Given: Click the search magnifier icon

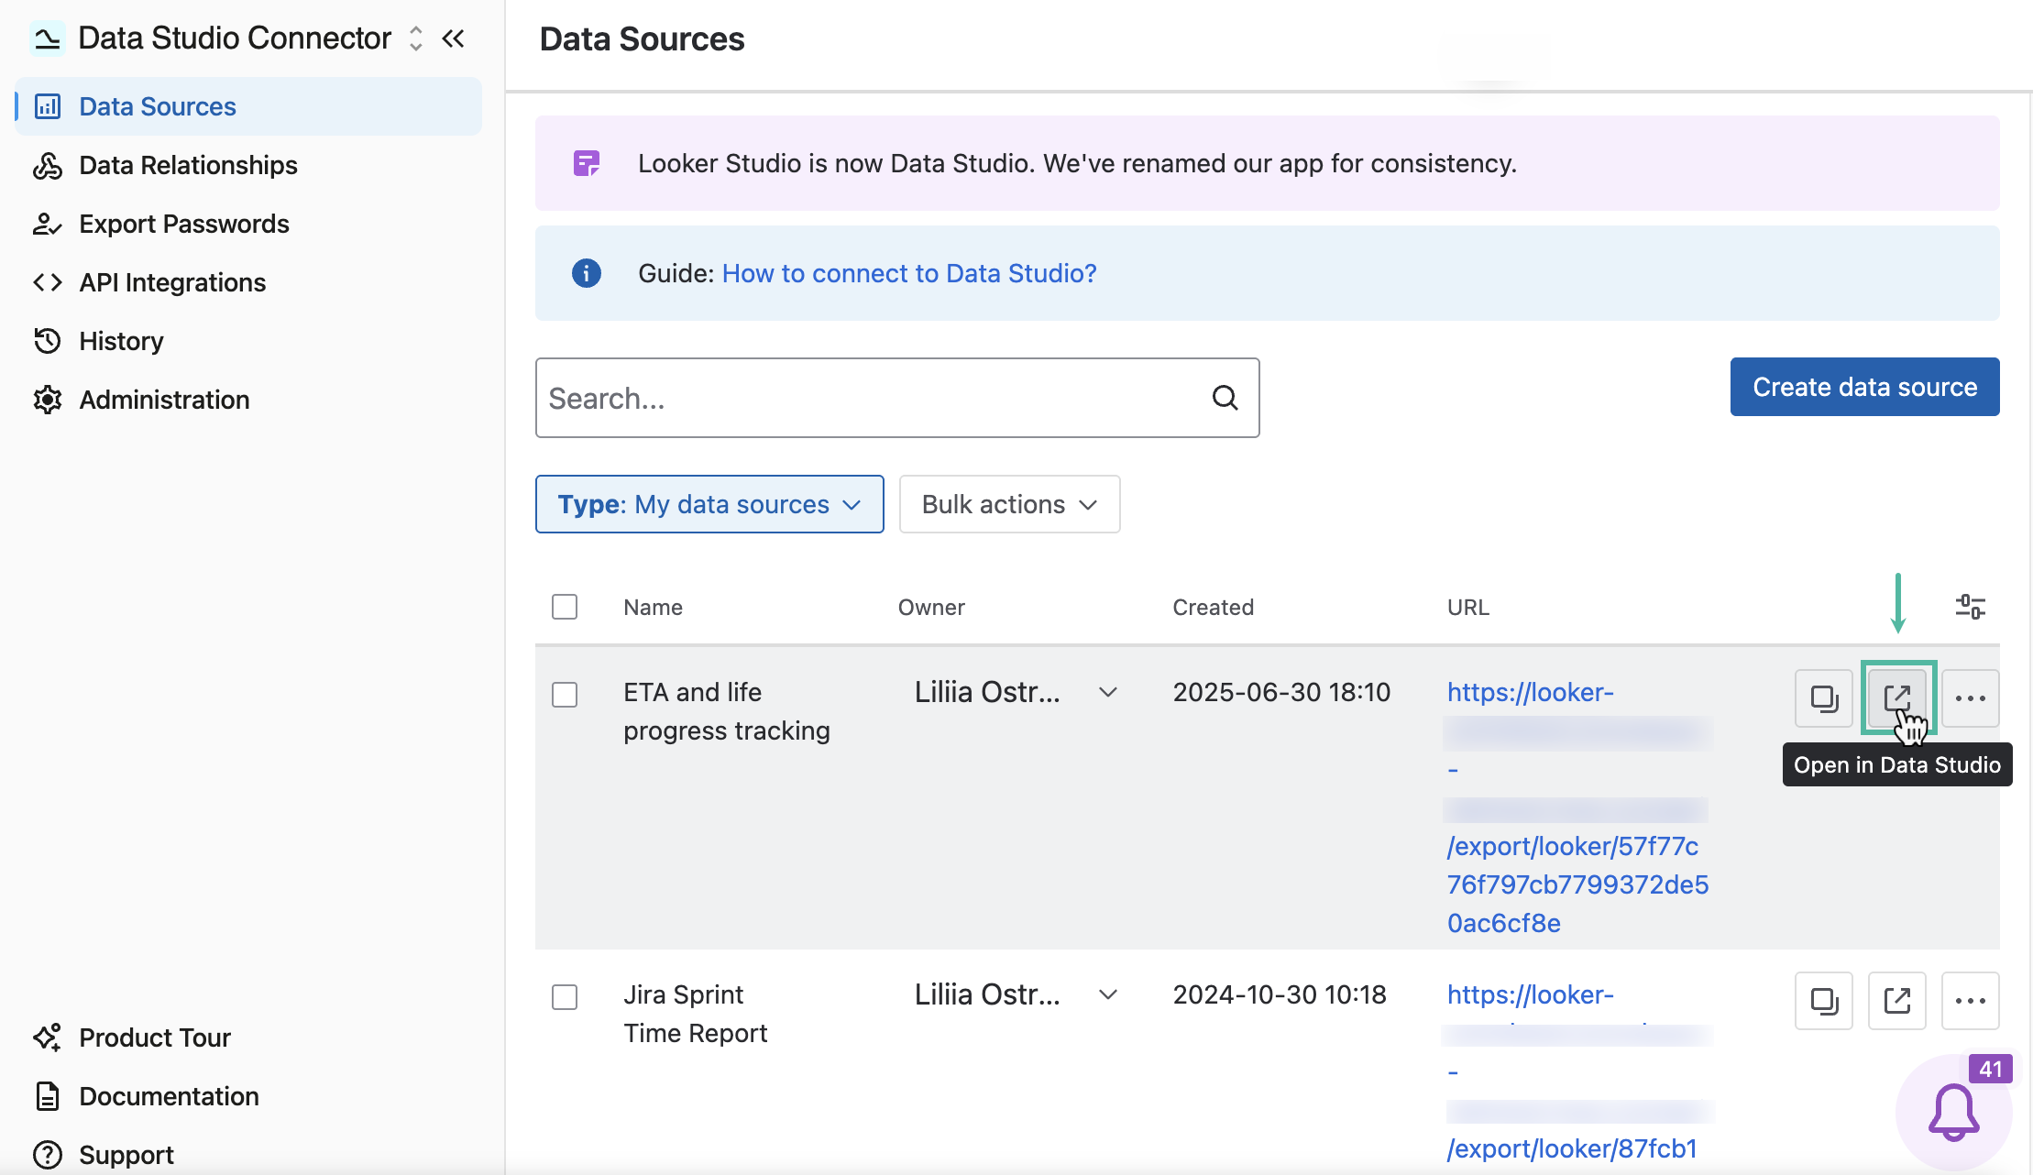Looking at the screenshot, I should point(1225,398).
